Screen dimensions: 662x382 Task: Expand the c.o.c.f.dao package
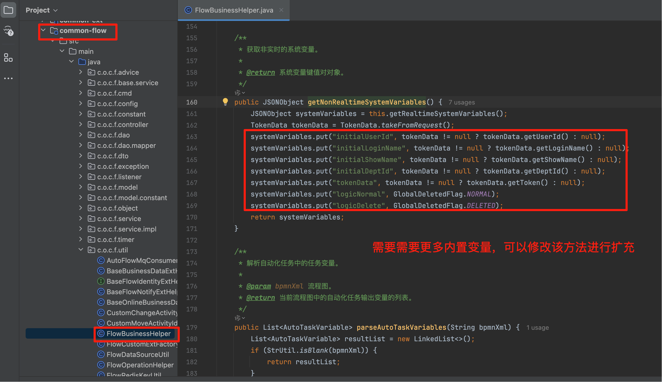(x=81, y=135)
